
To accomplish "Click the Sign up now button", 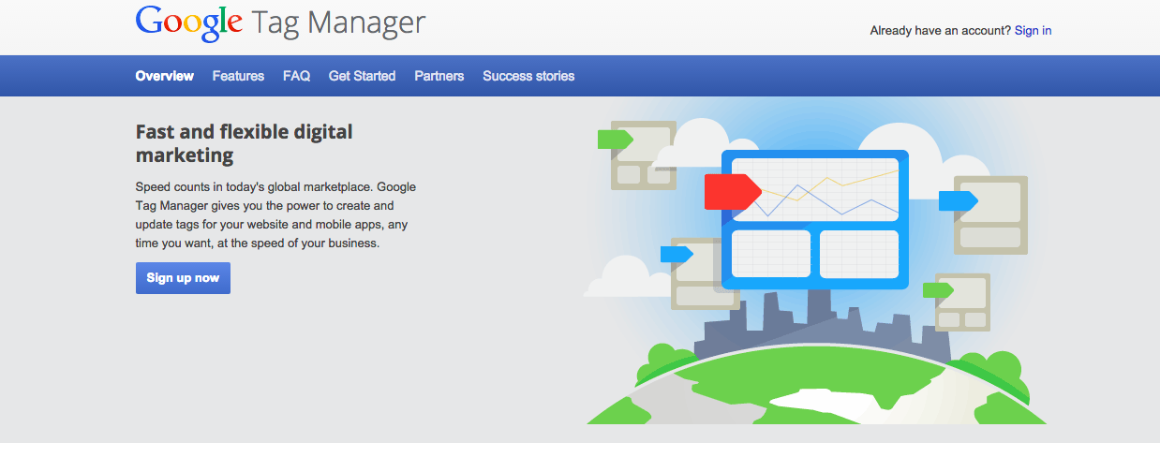I will click(183, 278).
